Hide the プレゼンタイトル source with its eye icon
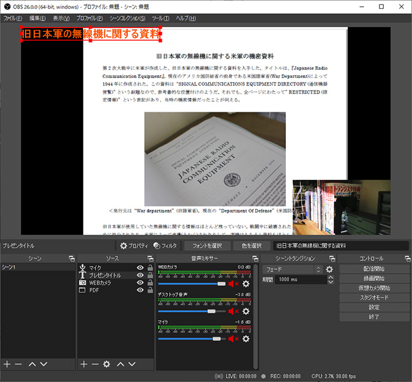The image size is (412, 382). point(140,275)
